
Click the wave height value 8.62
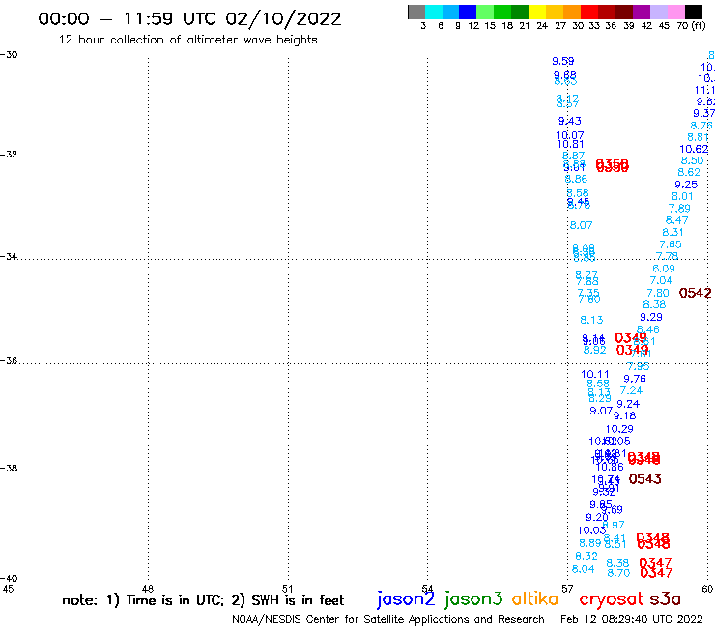coord(689,172)
